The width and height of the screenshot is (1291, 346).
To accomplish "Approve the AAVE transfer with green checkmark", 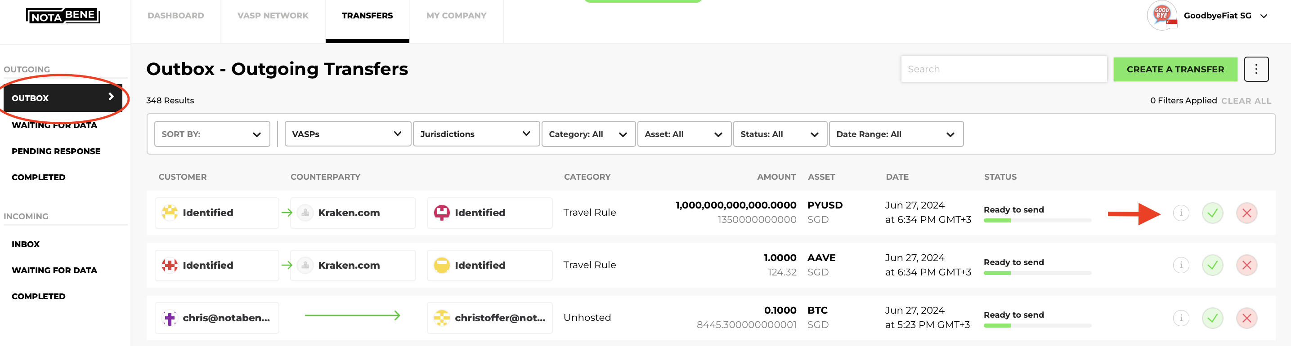I will point(1212,265).
